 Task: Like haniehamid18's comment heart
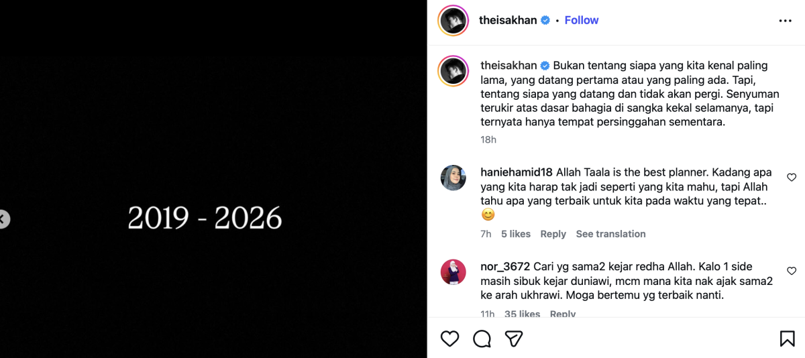click(792, 178)
